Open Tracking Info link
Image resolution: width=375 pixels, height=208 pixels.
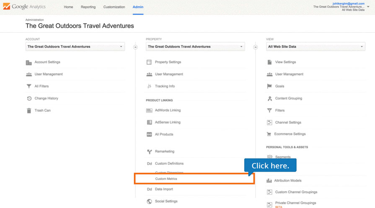tap(165, 86)
